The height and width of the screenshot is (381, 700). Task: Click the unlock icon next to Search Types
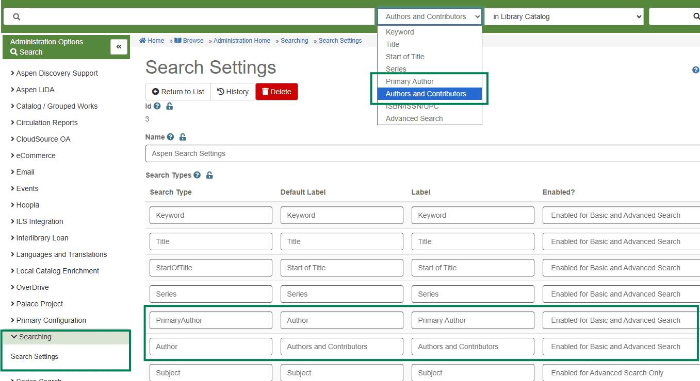tap(209, 175)
